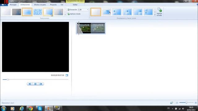Select the faded blue blur transition
This screenshot has width=198, height=111.
(x=59, y=12)
